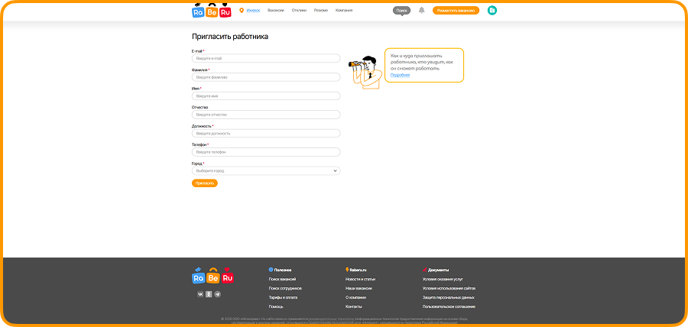
Task: Open the Telegram social icon in footer
Action: [x=217, y=294]
